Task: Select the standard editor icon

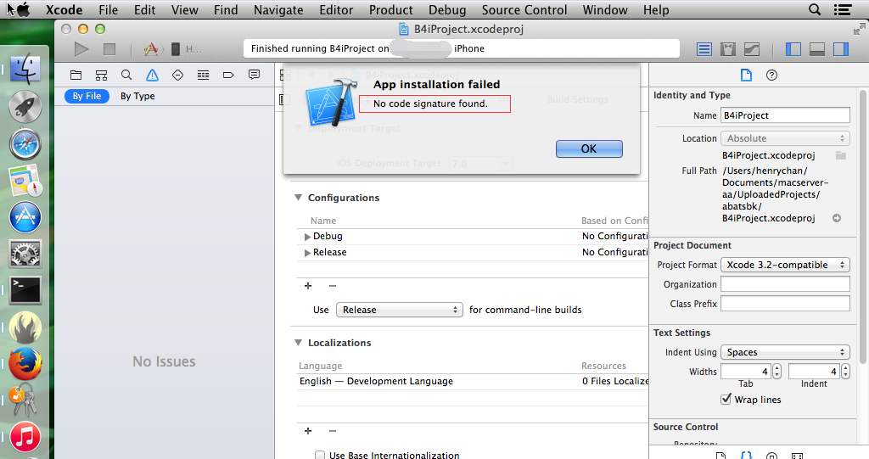Action: [704, 49]
